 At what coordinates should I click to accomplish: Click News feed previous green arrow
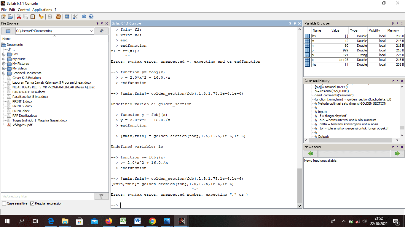point(310,153)
